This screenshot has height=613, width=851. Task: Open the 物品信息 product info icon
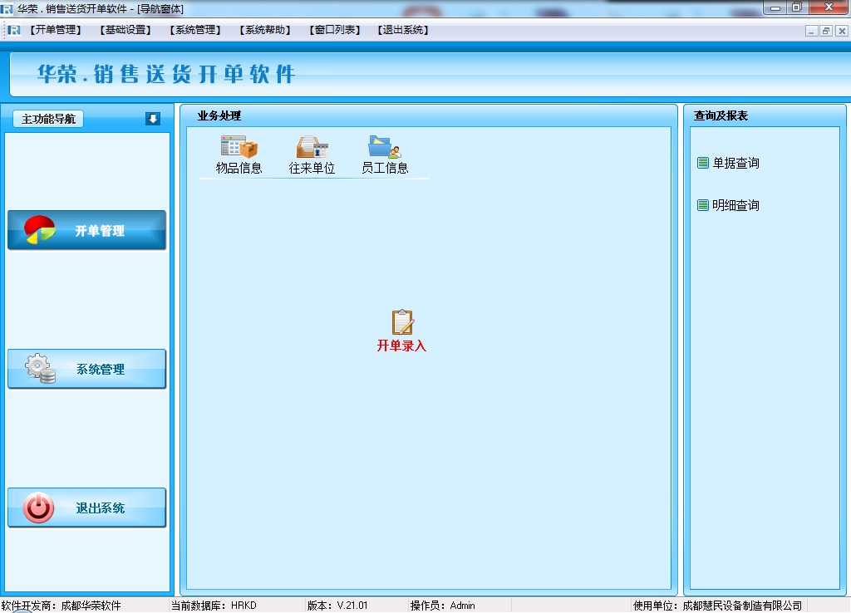coord(239,148)
